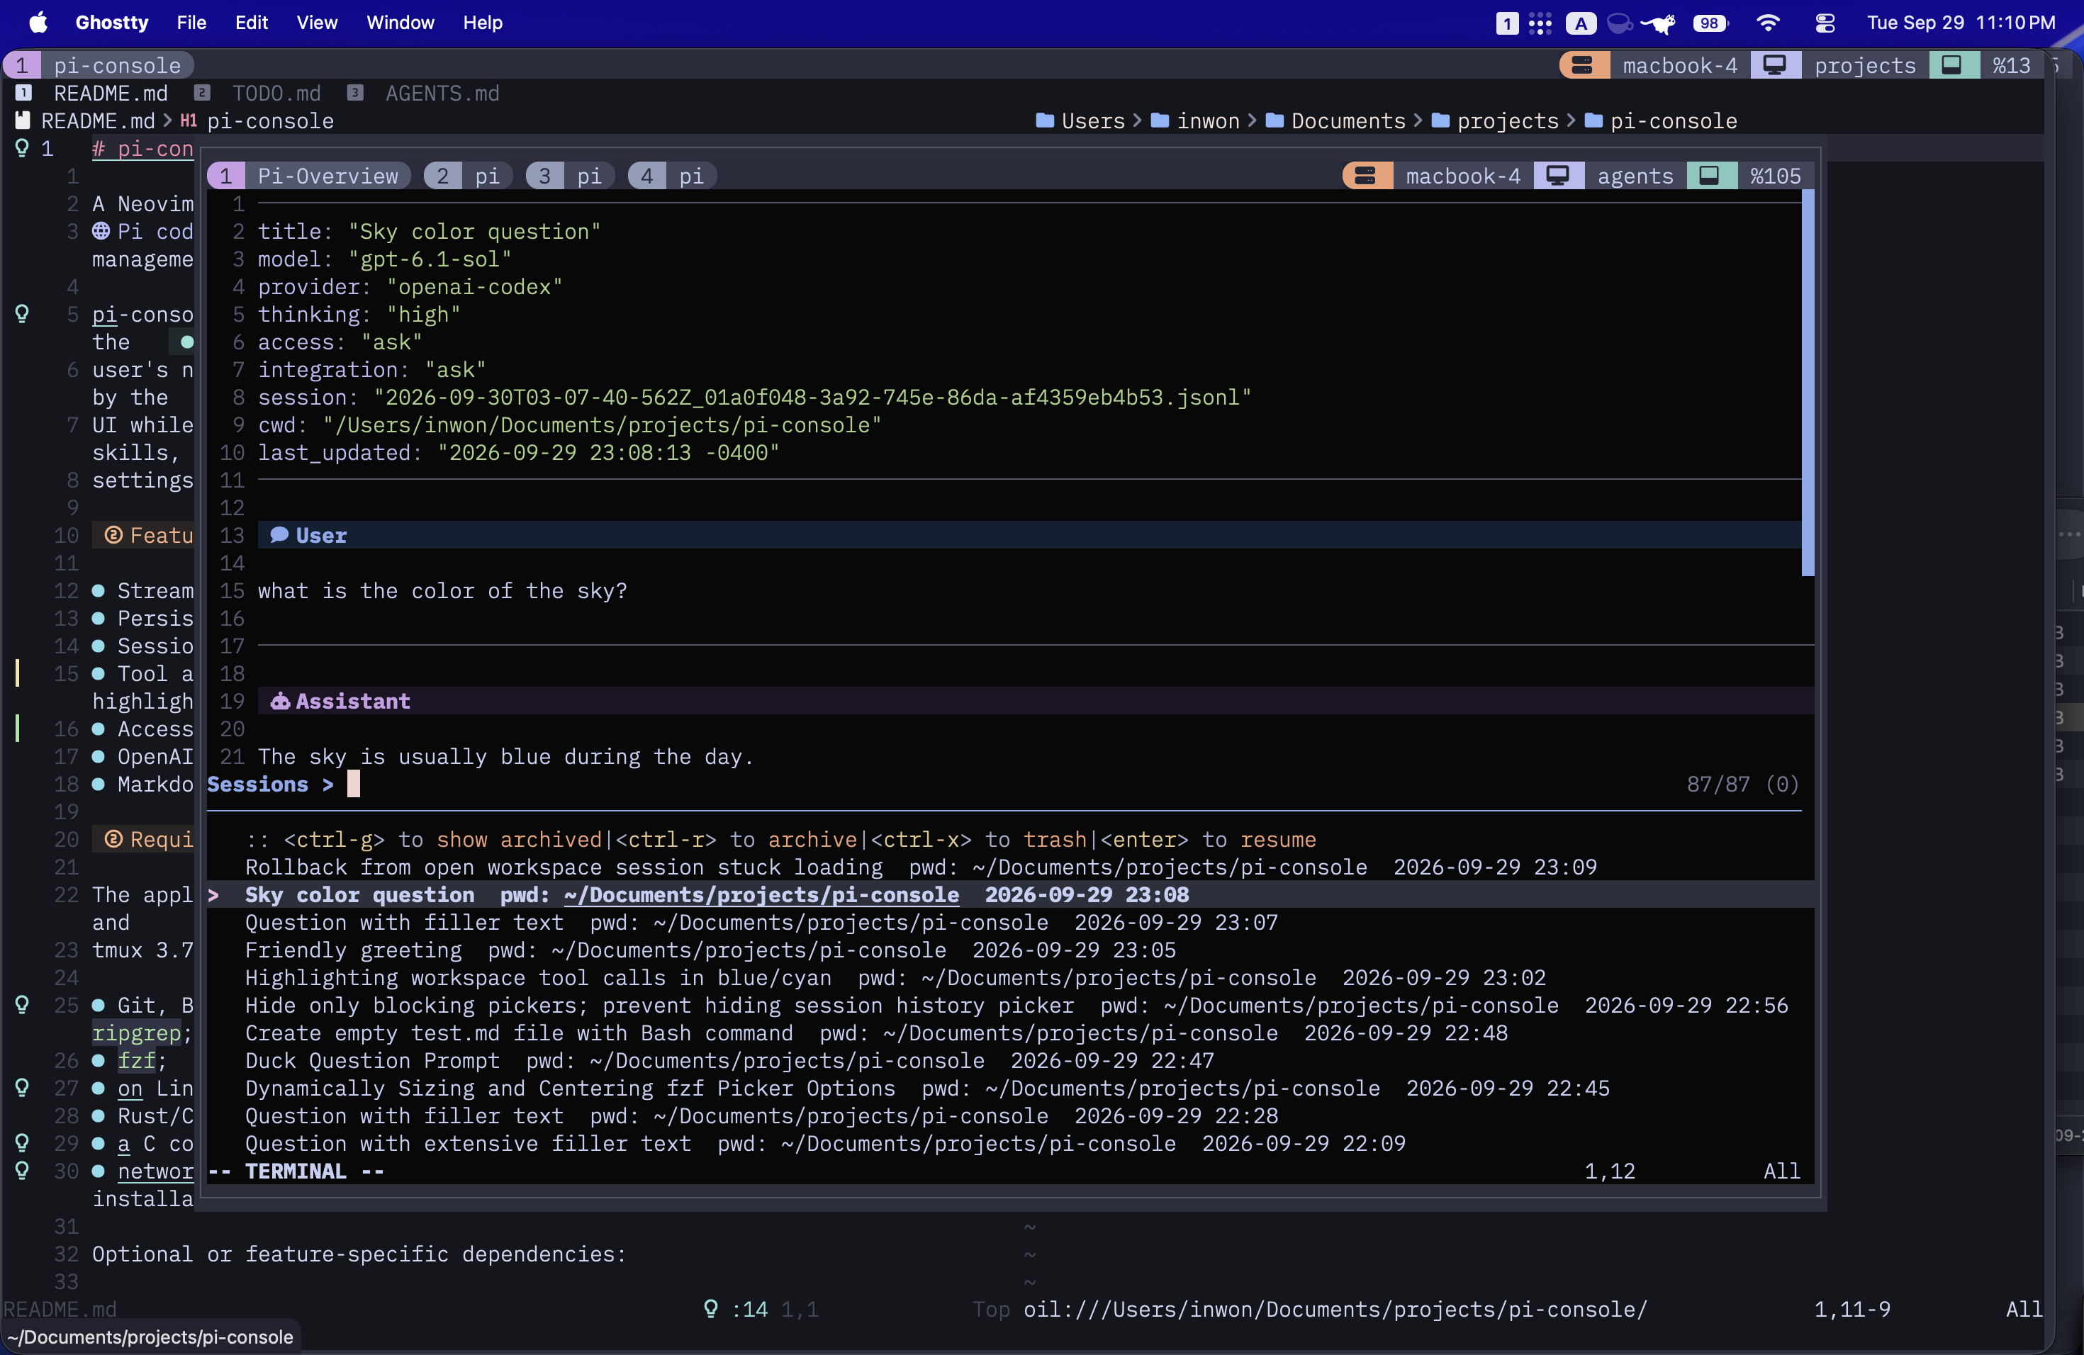
Task: Click the Requi heading level icon
Action: (114, 840)
